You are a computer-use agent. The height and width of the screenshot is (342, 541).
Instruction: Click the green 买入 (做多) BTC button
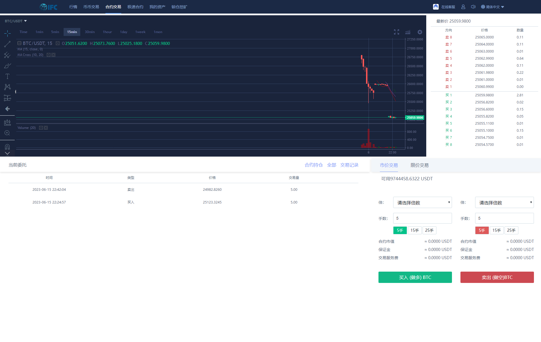click(415, 277)
